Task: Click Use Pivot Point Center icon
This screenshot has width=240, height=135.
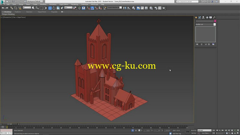Action: click(x=75, y=8)
